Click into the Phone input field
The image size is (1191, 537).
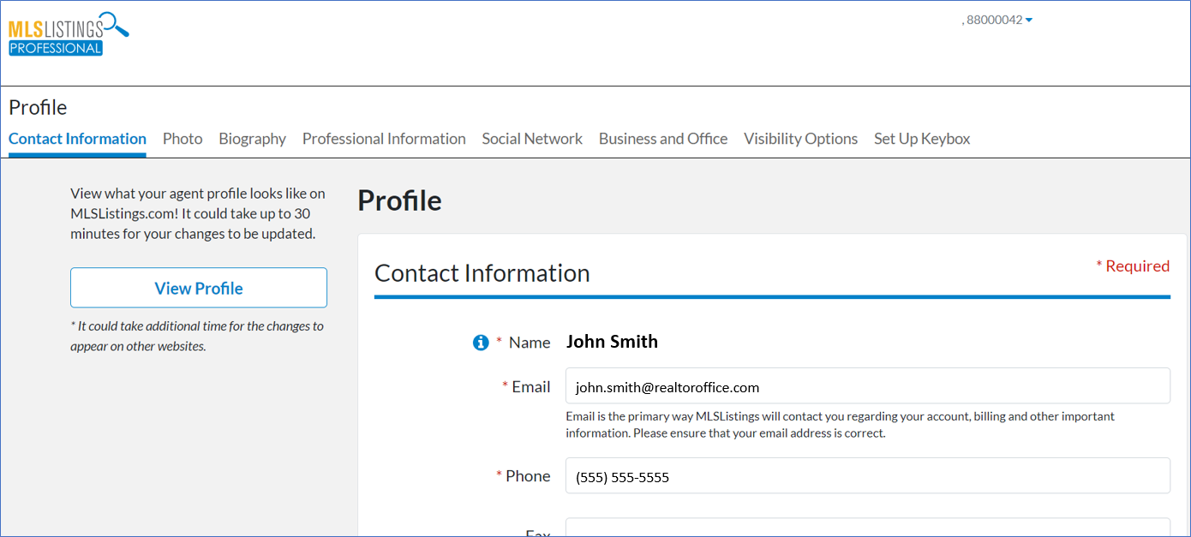(x=868, y=475)
